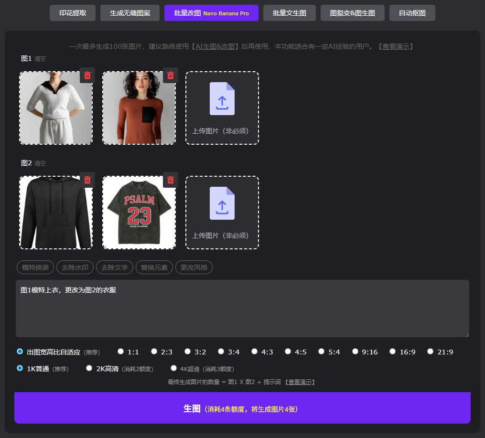Pick the 去除水印 preset tag
This screenshot has height=438, width=485.
[x=75, y=267]
